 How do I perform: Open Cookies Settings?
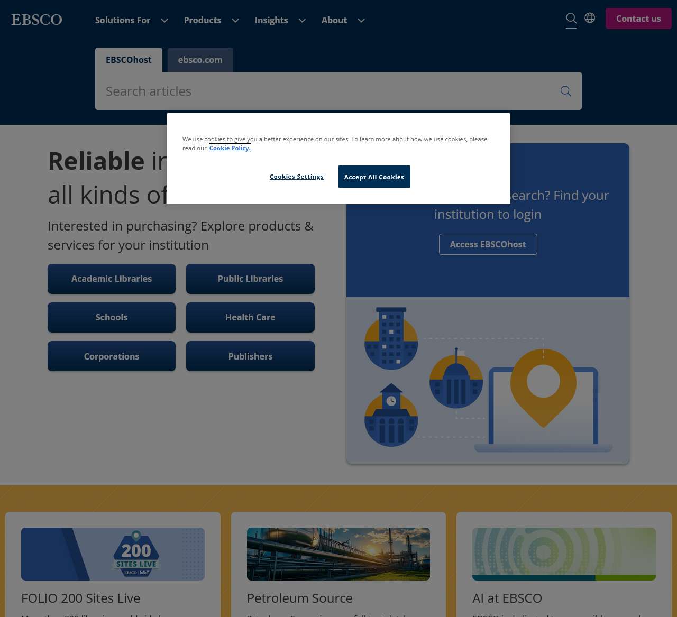click(x=297, y=177)
